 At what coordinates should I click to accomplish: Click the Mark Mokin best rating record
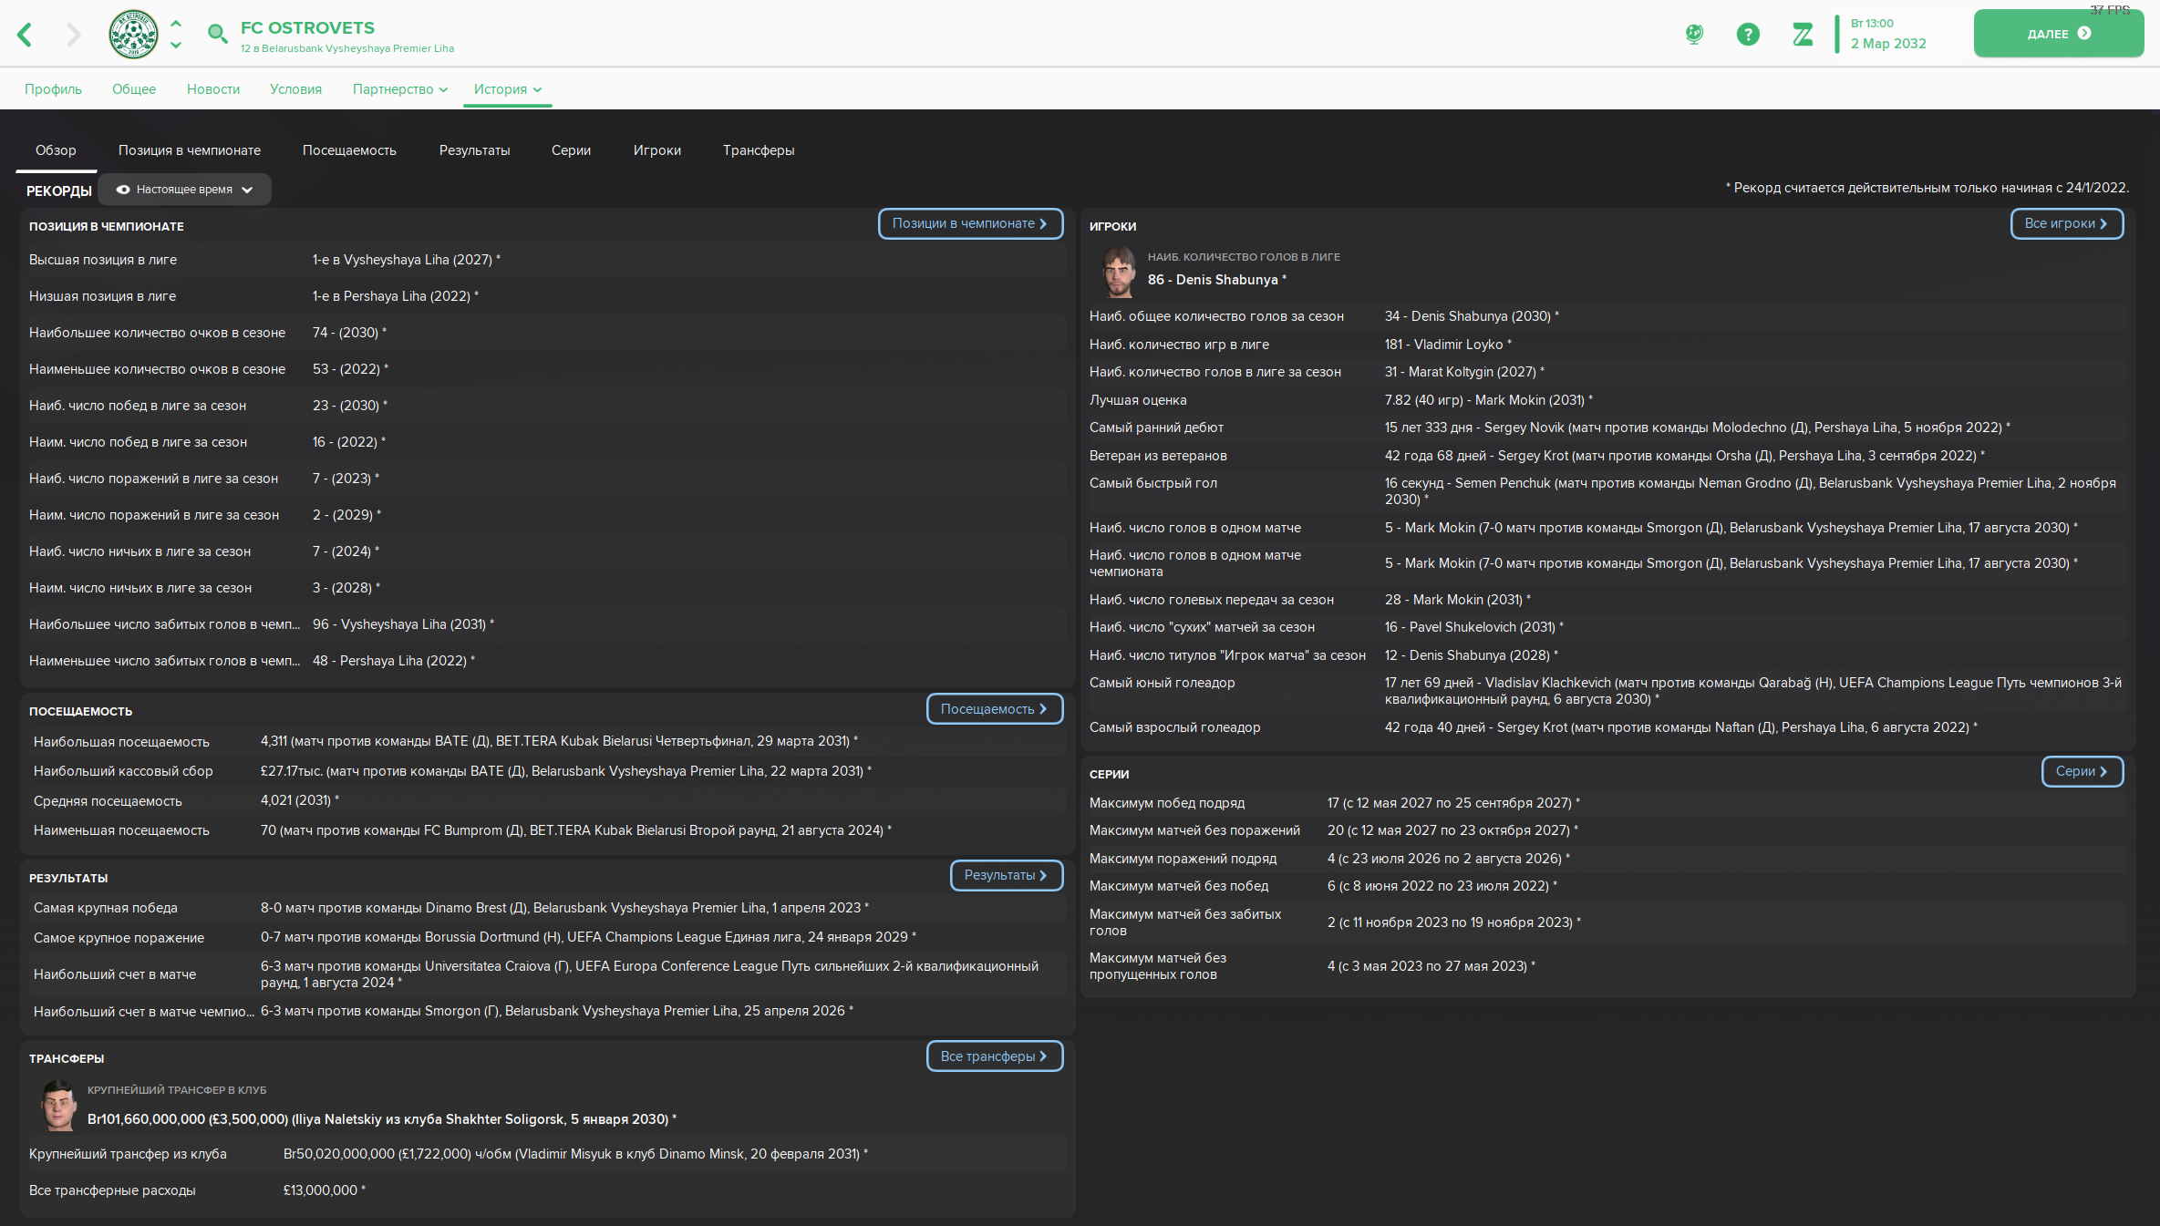coord(1489,400)
